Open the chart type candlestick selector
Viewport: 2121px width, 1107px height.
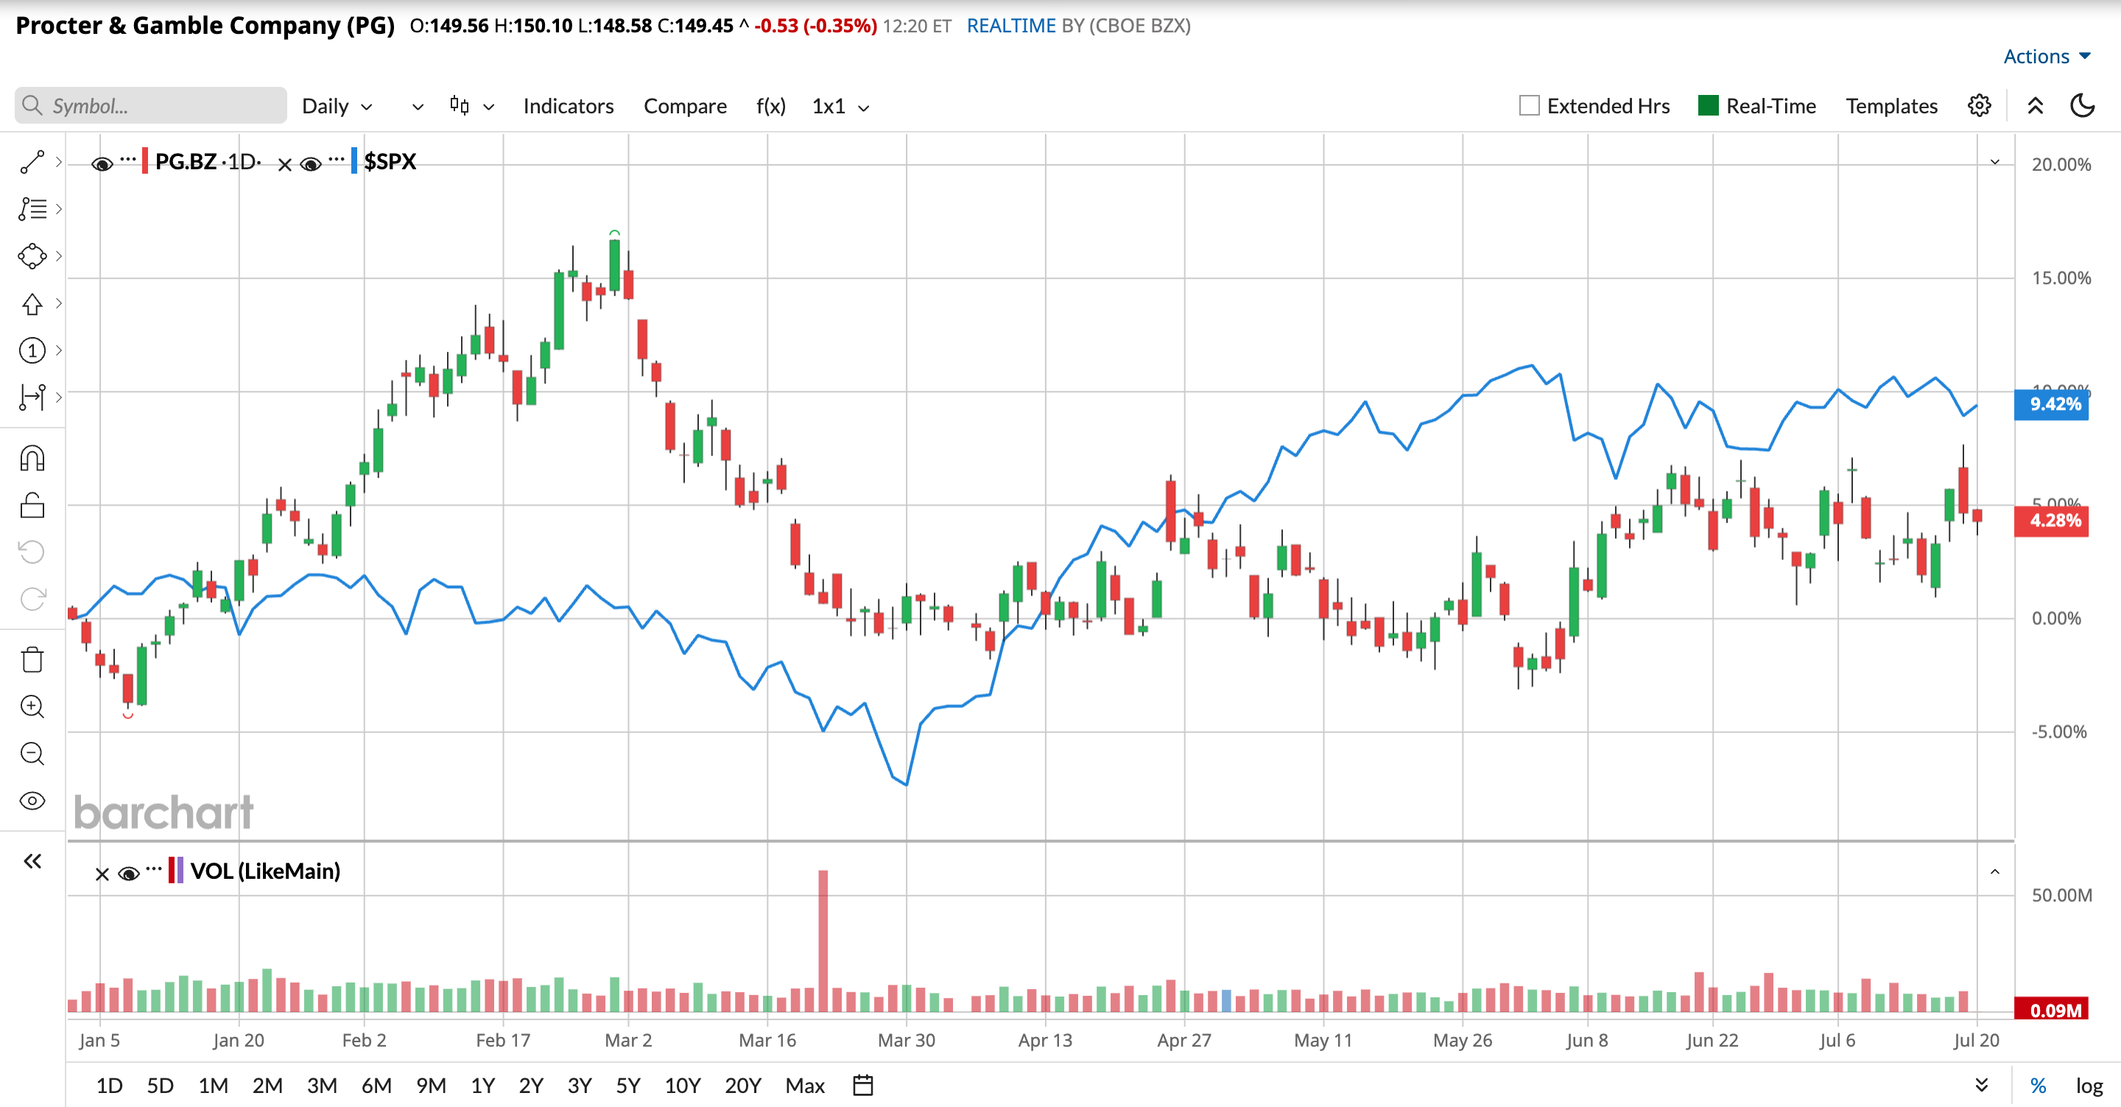pos(472,106)
